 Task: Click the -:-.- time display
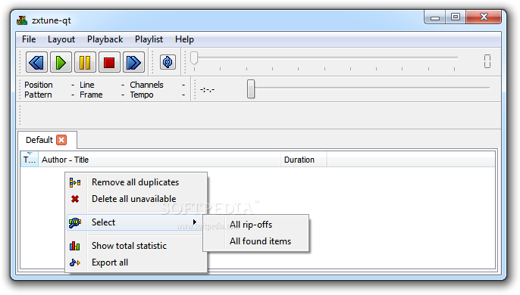[x=208, y=90]
